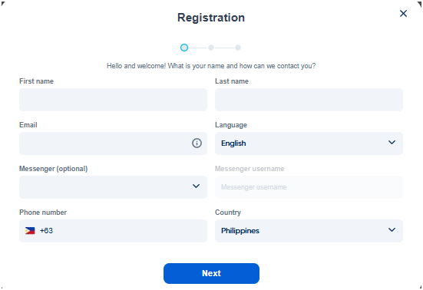Click the second step indicator dot

pos(211,48)
